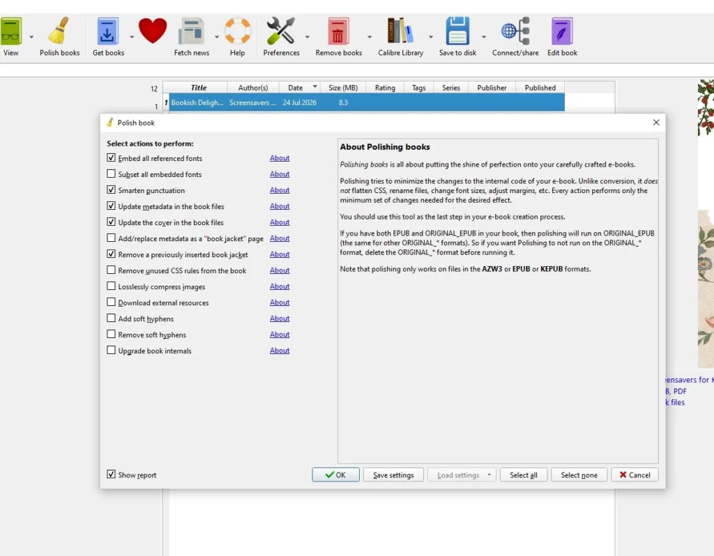Sort by the Publisher column header
This screenshot has width=714, height=556.
pyautogui.click(x=492, y=87)
